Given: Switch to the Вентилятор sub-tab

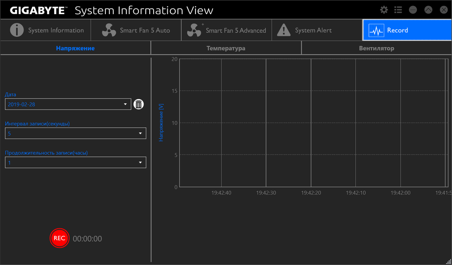Looking at the screenshot, I should click(x=377, y=48).
